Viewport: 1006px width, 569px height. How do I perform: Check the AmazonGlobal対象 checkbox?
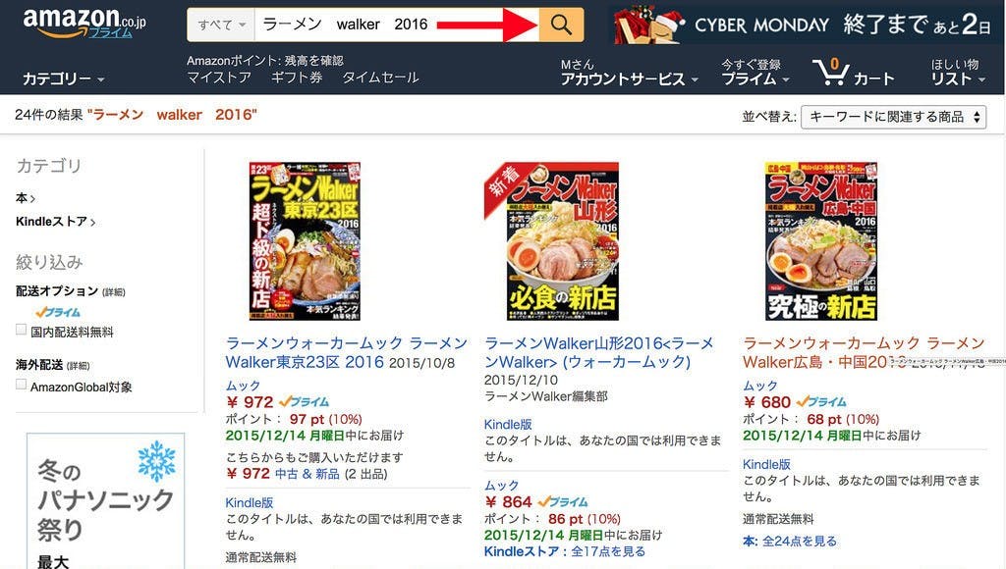coord(22,385)
